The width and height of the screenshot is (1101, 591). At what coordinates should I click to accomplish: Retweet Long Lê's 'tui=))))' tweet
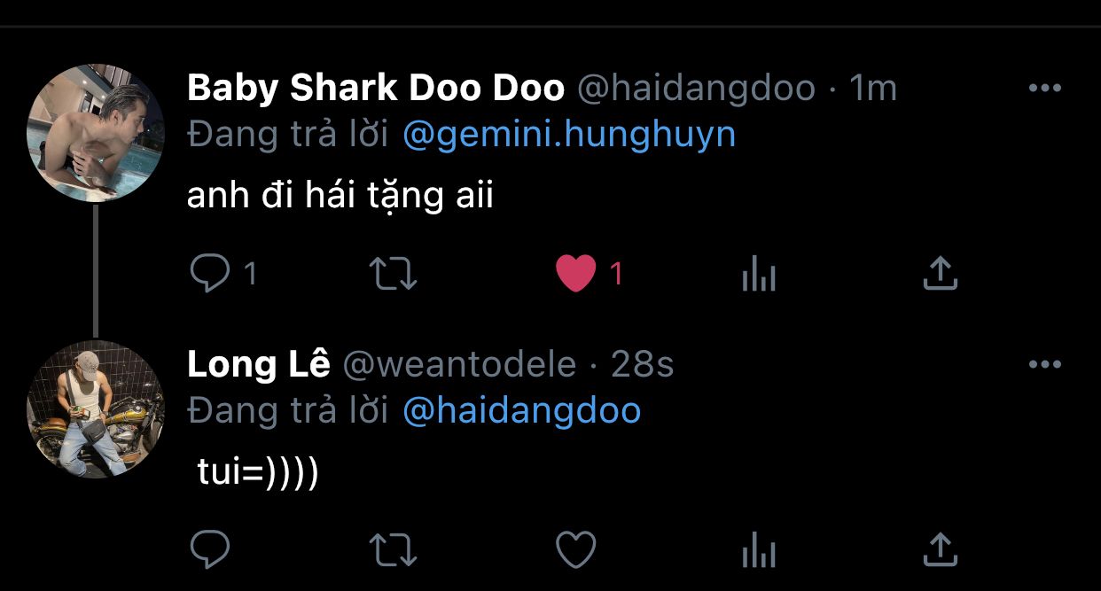[x=393, y=550]
